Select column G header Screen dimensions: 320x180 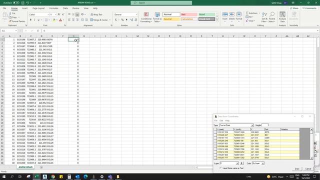pyautogui.click(x=73, y=36)
